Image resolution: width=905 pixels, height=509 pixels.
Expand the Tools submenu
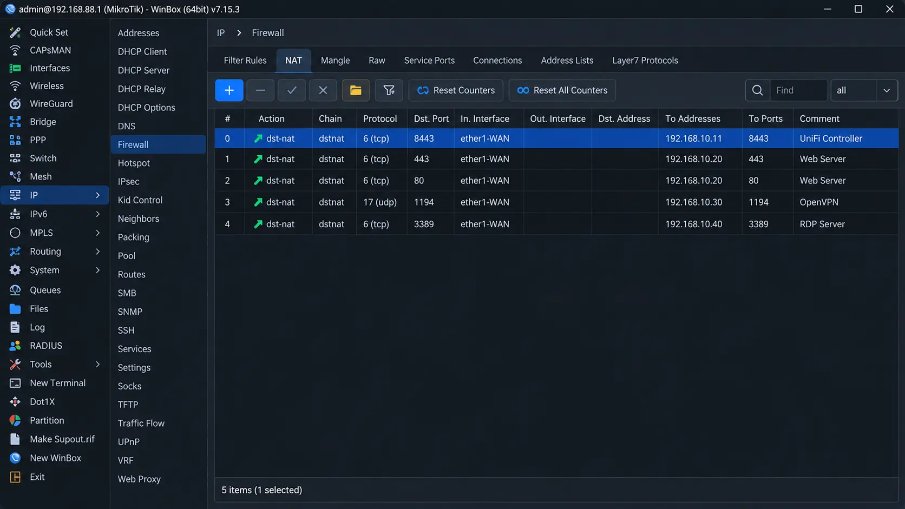(97, 365)
